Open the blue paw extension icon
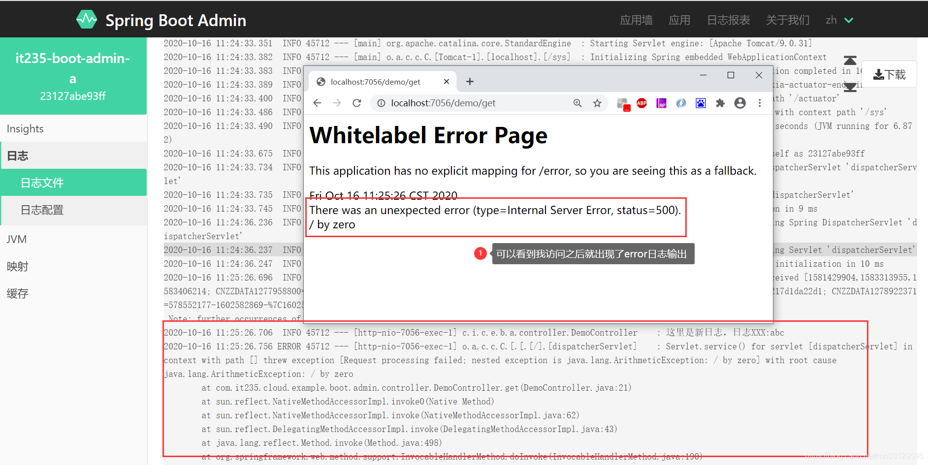 click(x=701, y=103)
